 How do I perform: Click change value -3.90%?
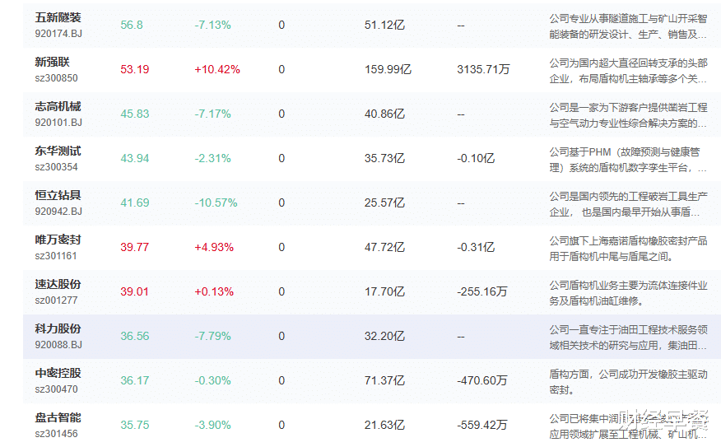pyautogui.click(x=212, y=425)
